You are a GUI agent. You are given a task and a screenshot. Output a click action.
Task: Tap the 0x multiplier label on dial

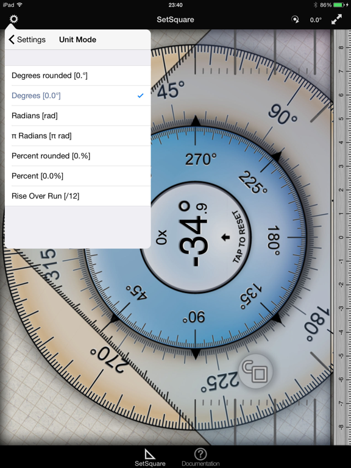[161, 237]
